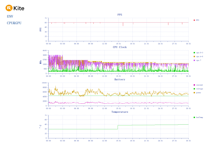Click the purple cpu 7 legend marker

[194, 60]
